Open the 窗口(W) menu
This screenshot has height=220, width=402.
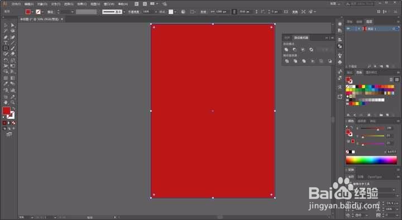[x=109, y=4]
